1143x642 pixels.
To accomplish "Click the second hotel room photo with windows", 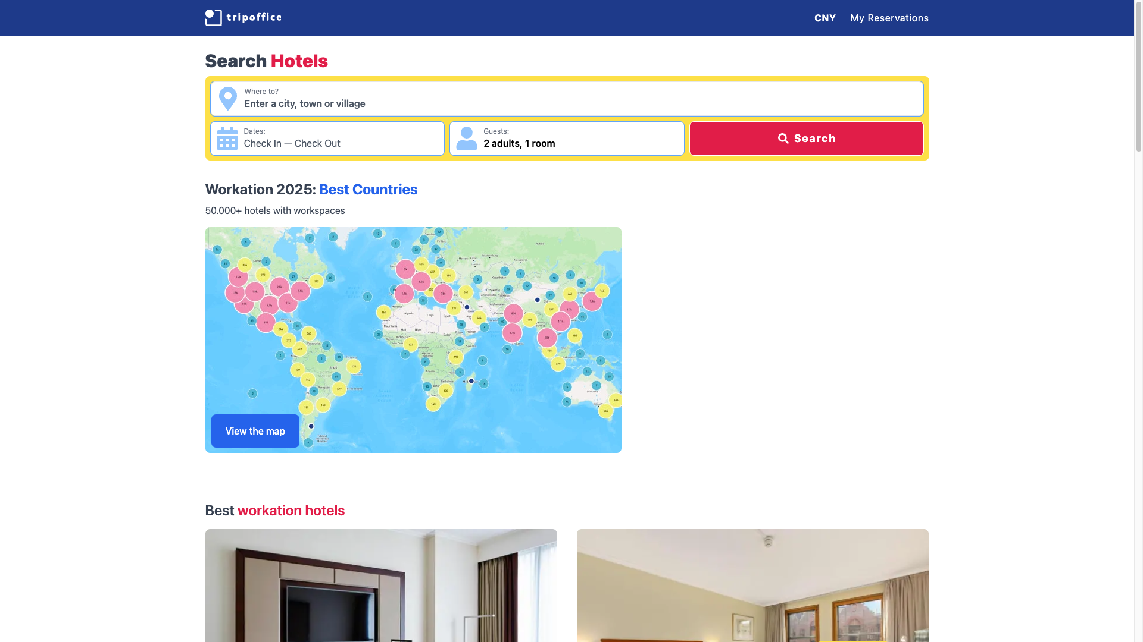I will click(x=752, y=586).
